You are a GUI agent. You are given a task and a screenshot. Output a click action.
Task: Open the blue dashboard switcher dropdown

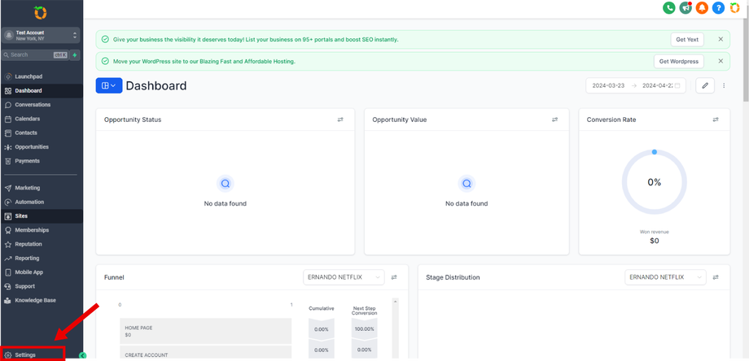coord(109,85)
